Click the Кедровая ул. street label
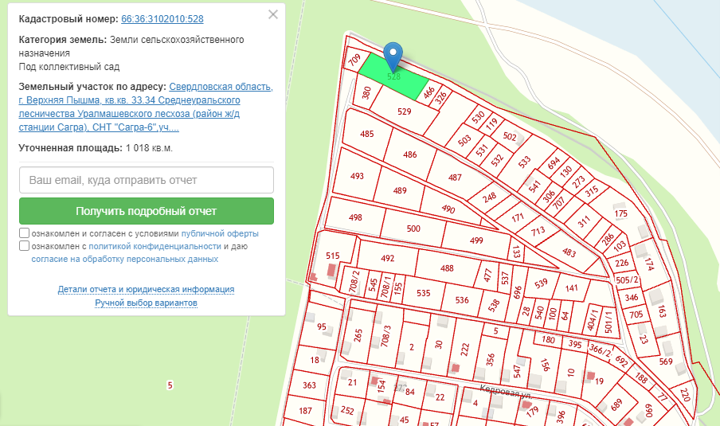720x426 pixels. 505,392
